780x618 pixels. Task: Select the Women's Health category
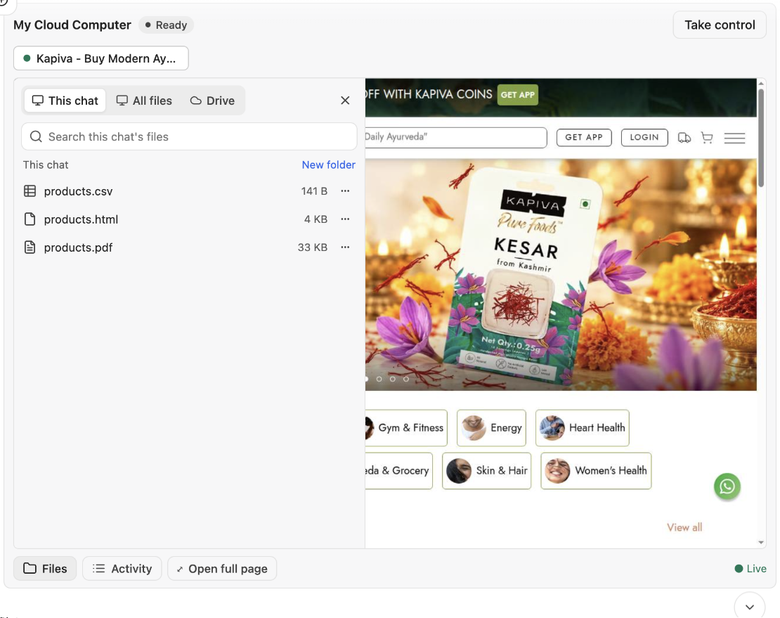[596, 471]
